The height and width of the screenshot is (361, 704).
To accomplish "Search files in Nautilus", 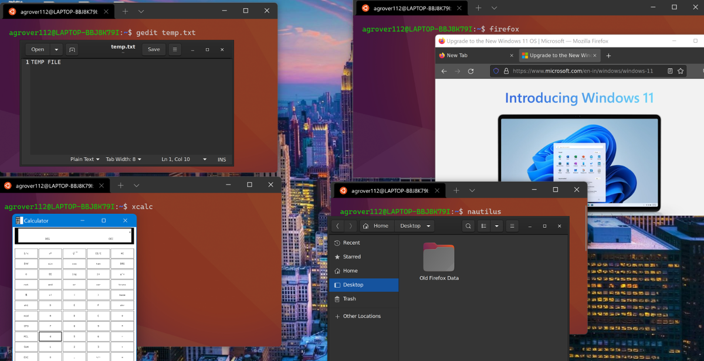I will (x=468, y=226).
